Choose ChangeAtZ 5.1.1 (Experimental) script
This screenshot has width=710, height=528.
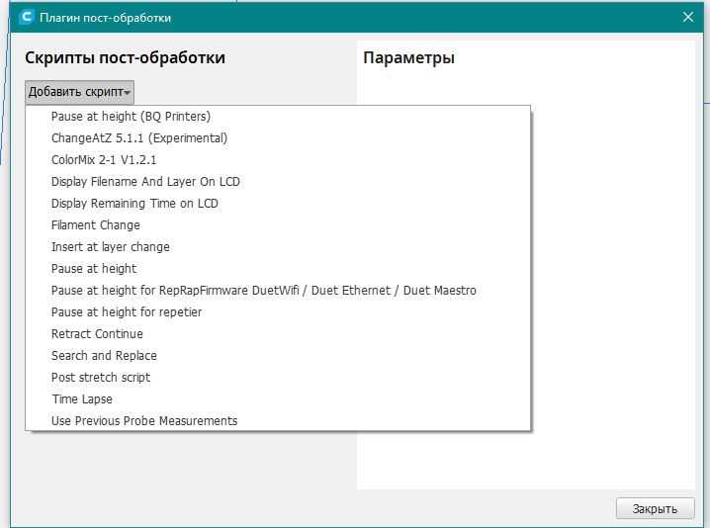coord(278,138)
